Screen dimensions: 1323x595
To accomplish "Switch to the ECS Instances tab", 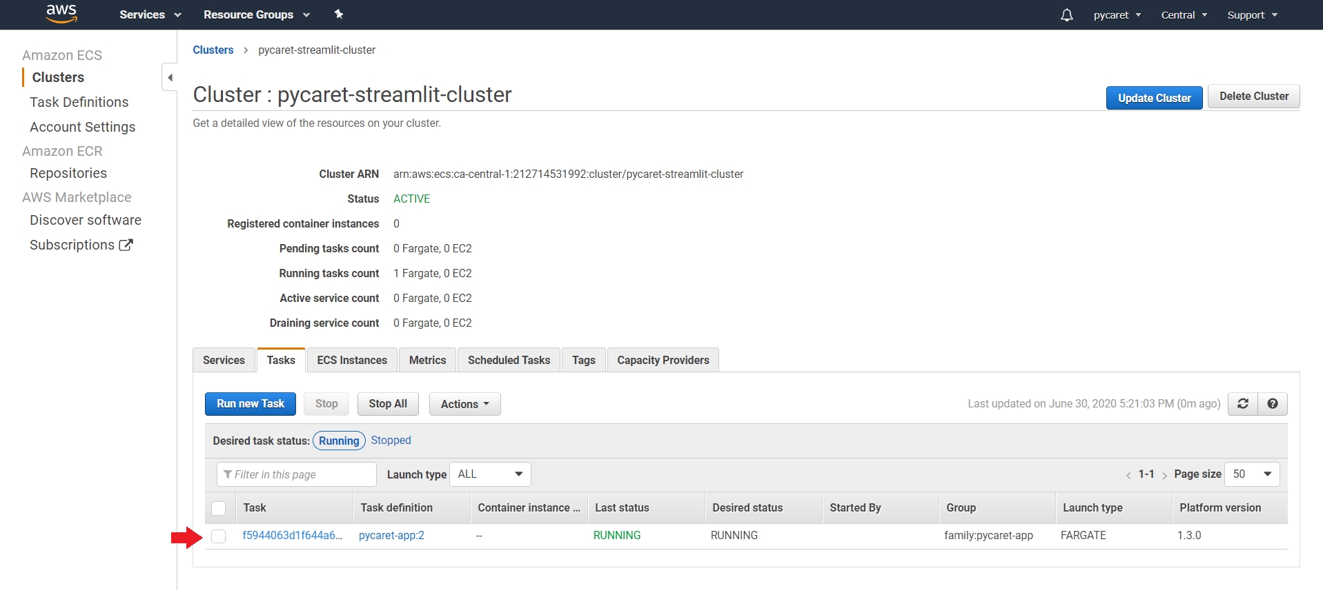I will 352,360.
